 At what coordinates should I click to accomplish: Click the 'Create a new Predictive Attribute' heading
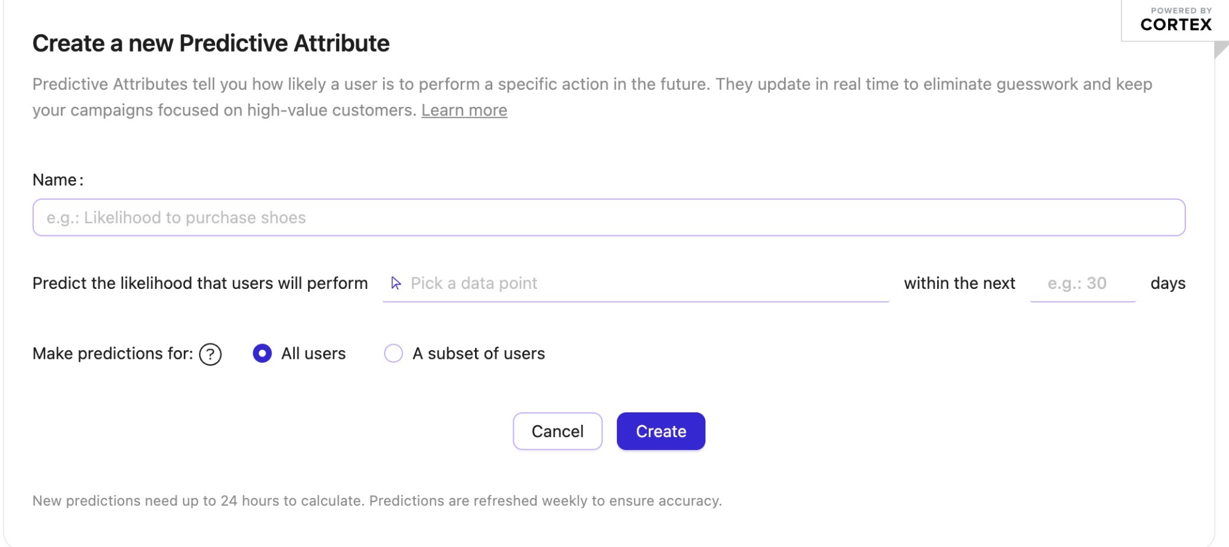point(211,44)
